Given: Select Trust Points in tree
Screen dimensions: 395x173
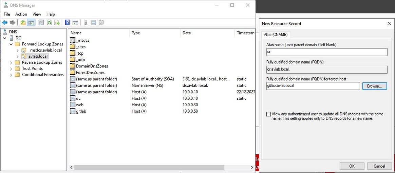Looking at the screenshot, I should click(x=32, y=69).
